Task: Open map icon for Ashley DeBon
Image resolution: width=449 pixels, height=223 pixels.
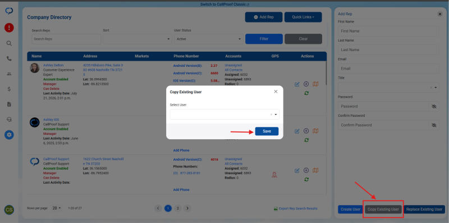Action: pyautogui.click(x=315, y=84)
